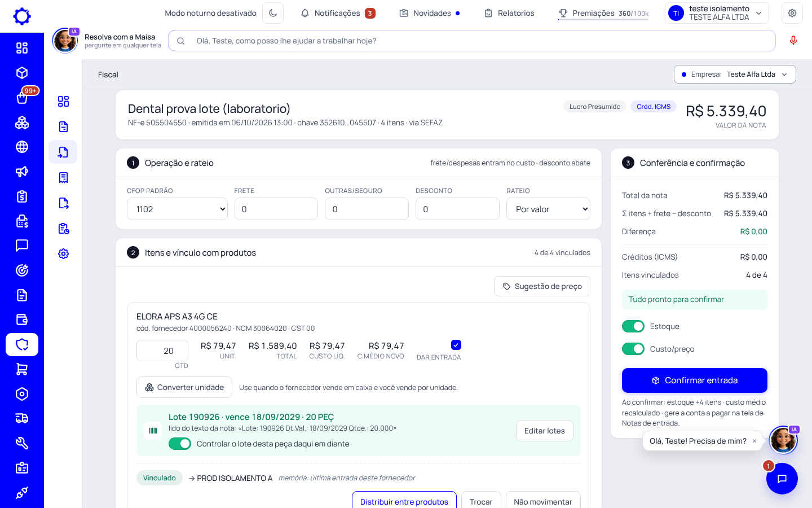Open the globe icon in main sidebar

tap(22, 147)
